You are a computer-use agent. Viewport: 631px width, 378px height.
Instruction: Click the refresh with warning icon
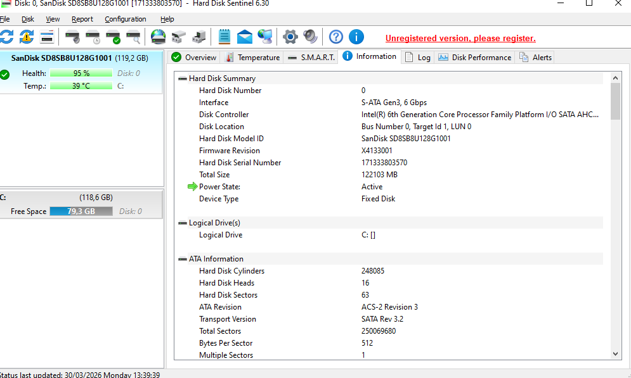click(x=27, y=37)
